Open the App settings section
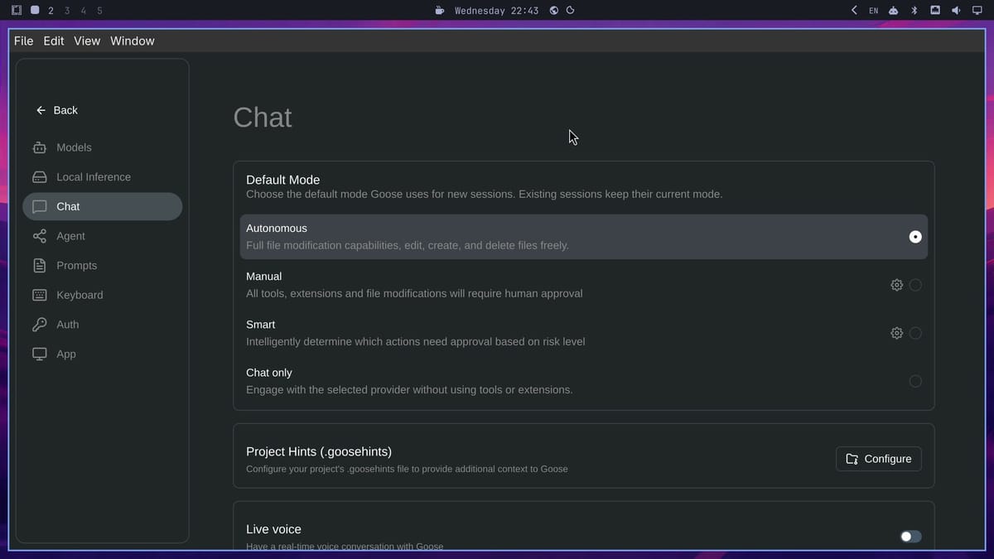 tap(103, 354)
